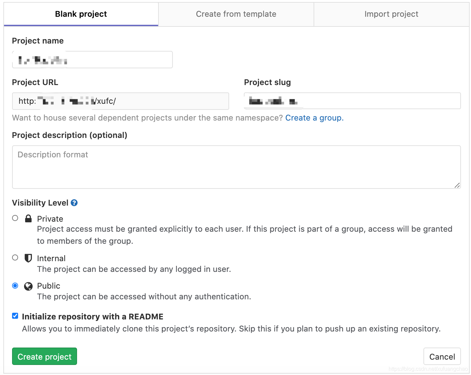Click the globe icon beside Public
The image size is (471, 375).
point(28,286)
